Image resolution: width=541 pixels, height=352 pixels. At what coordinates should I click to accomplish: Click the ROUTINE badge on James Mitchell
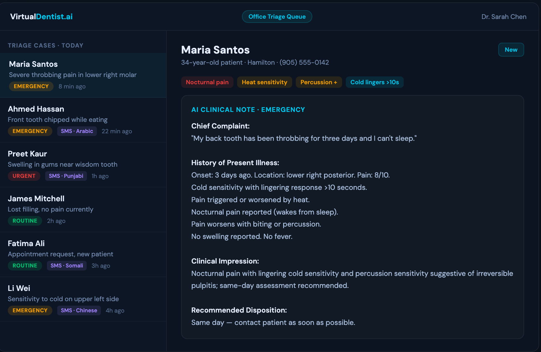pos(25,221)
